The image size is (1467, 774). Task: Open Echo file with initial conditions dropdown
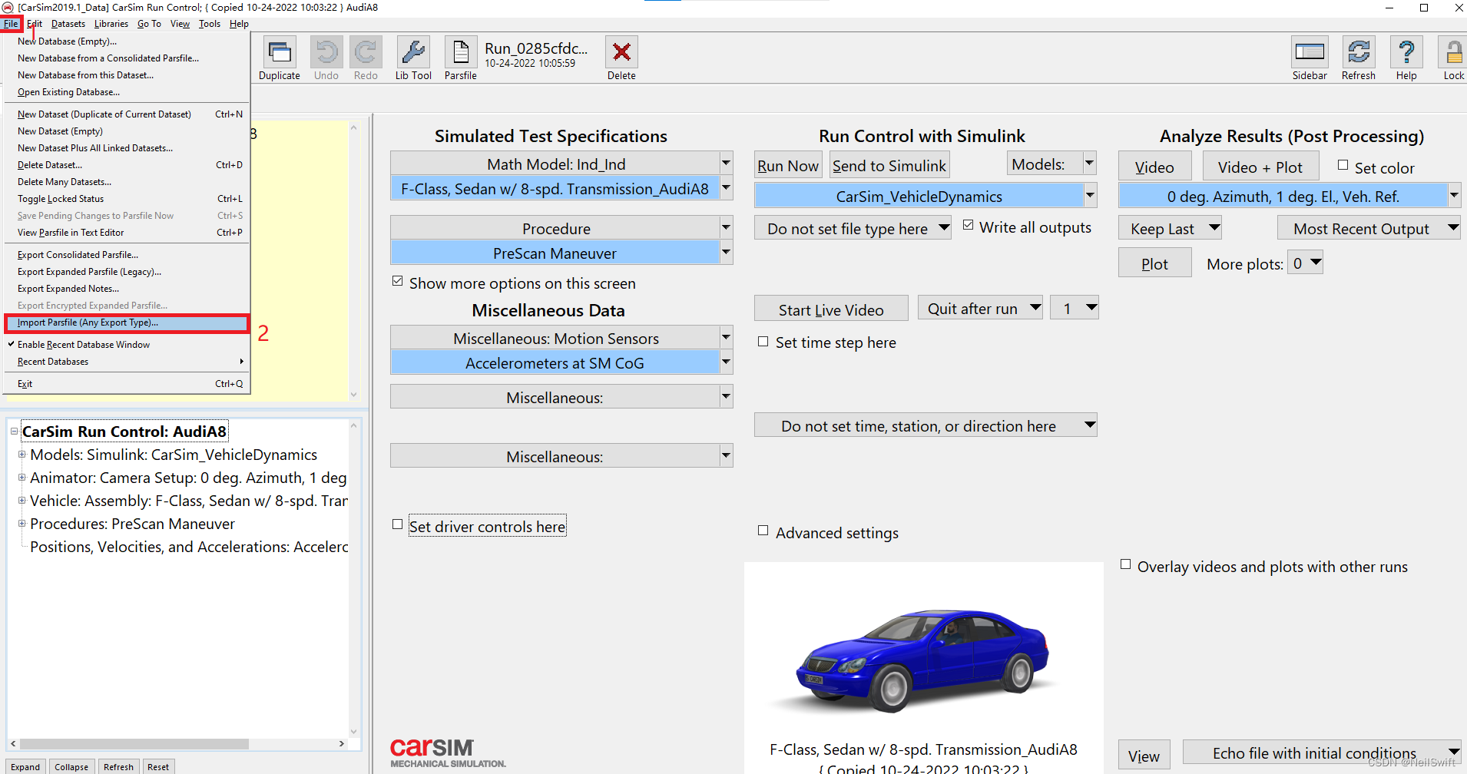tap(1322, 753)
